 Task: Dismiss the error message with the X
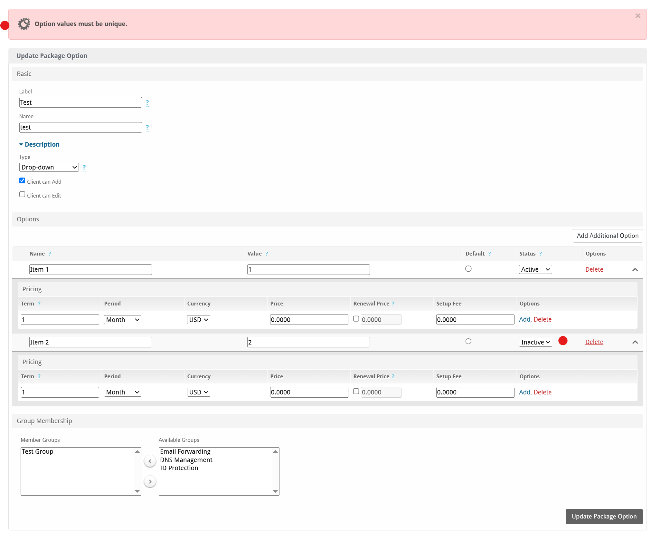tap(638, 16)
